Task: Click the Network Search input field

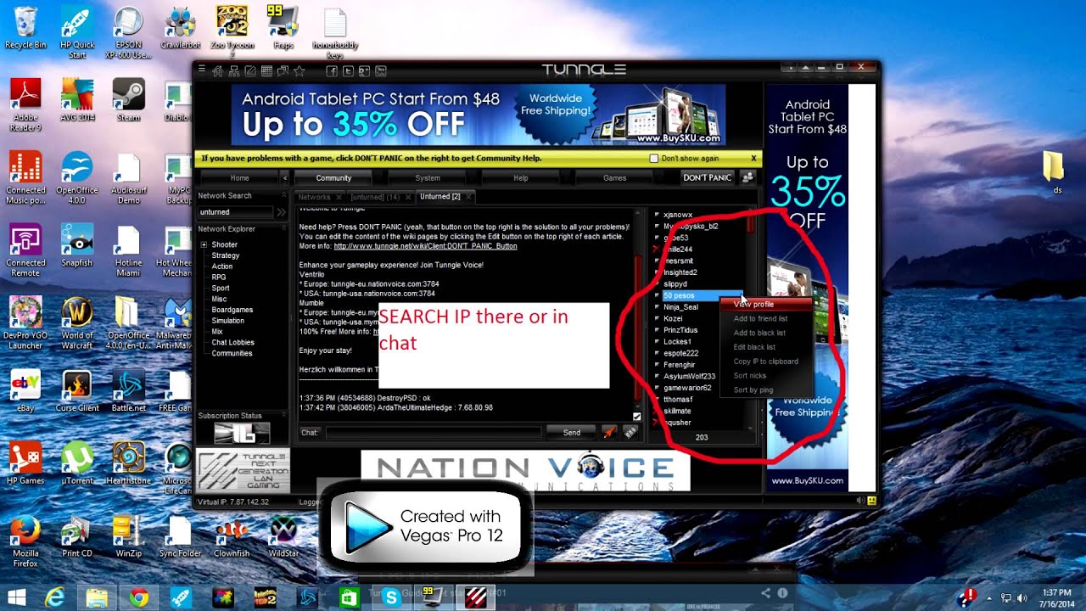Action: click(x=236, y=212)
